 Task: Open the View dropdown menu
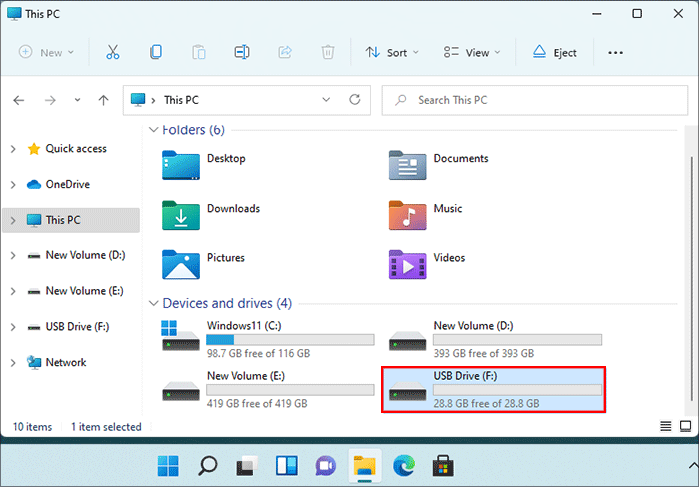(473, 52)
